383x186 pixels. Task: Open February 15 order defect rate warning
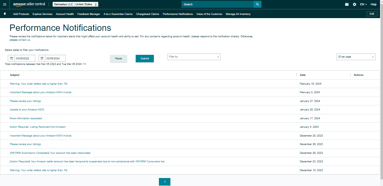38,84
